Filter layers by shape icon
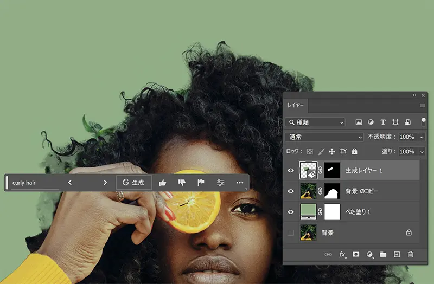The height and width of the screenshot is (284, 434). point(395,122)
